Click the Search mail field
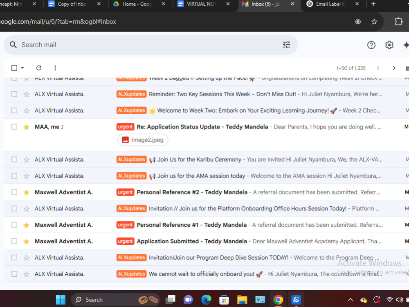This screenshot has height=307, width=409. coord(151,45)
